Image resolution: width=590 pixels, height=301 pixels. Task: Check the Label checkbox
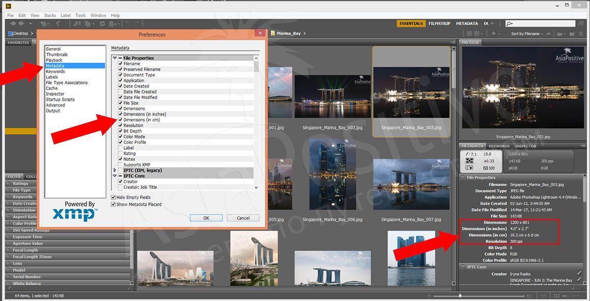pyautogui.click(x=120, y=148)
